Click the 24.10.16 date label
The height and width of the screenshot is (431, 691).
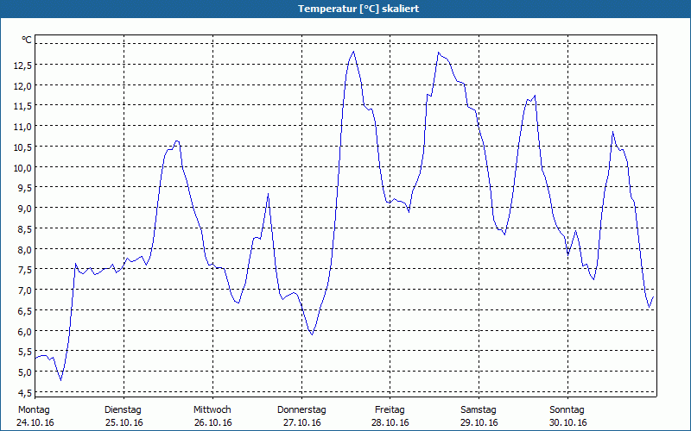[35, 422]
